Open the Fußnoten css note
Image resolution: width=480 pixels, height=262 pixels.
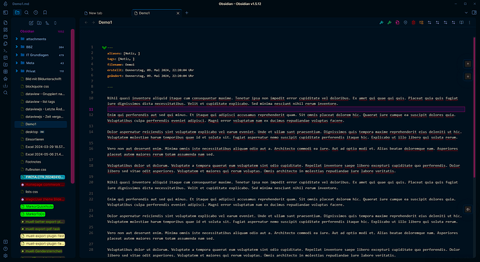(35, 170)
